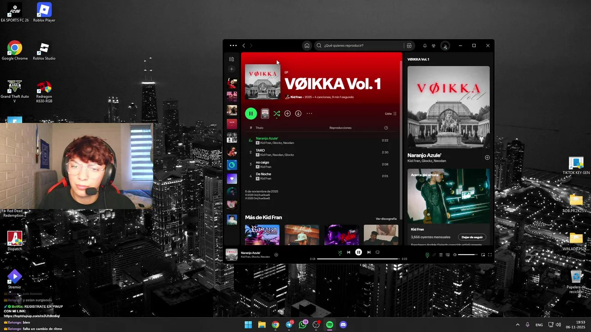The image size is (591, 332).
Task: Click the Título column header
Action: [x=259, y=128]
